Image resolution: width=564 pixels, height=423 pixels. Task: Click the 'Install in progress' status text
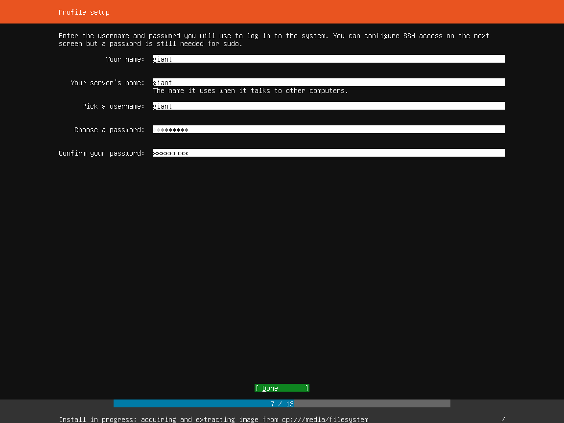(x=213, y=420)
